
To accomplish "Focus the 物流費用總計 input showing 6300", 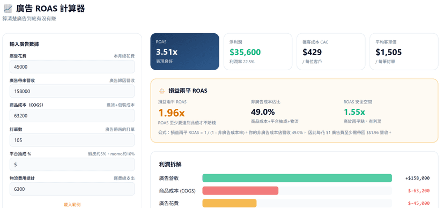I will tap(72, 189).
